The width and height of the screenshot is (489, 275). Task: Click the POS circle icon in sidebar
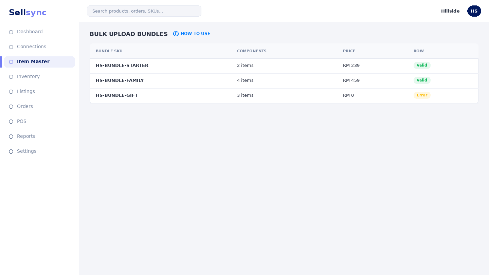tap(11, 122)
